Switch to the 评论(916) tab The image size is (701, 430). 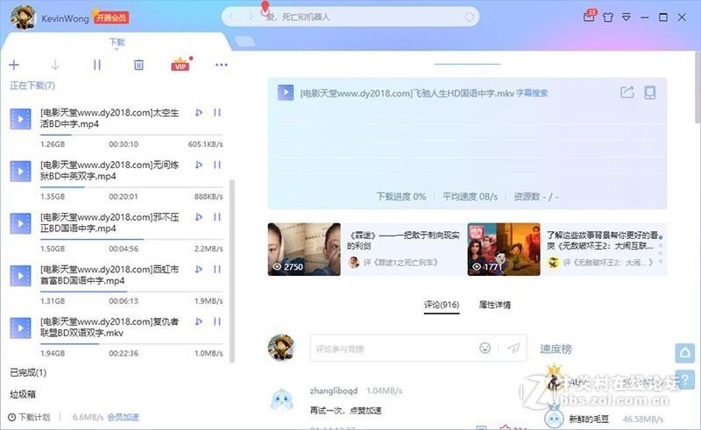pyautogui.click(x=442, y=305)
